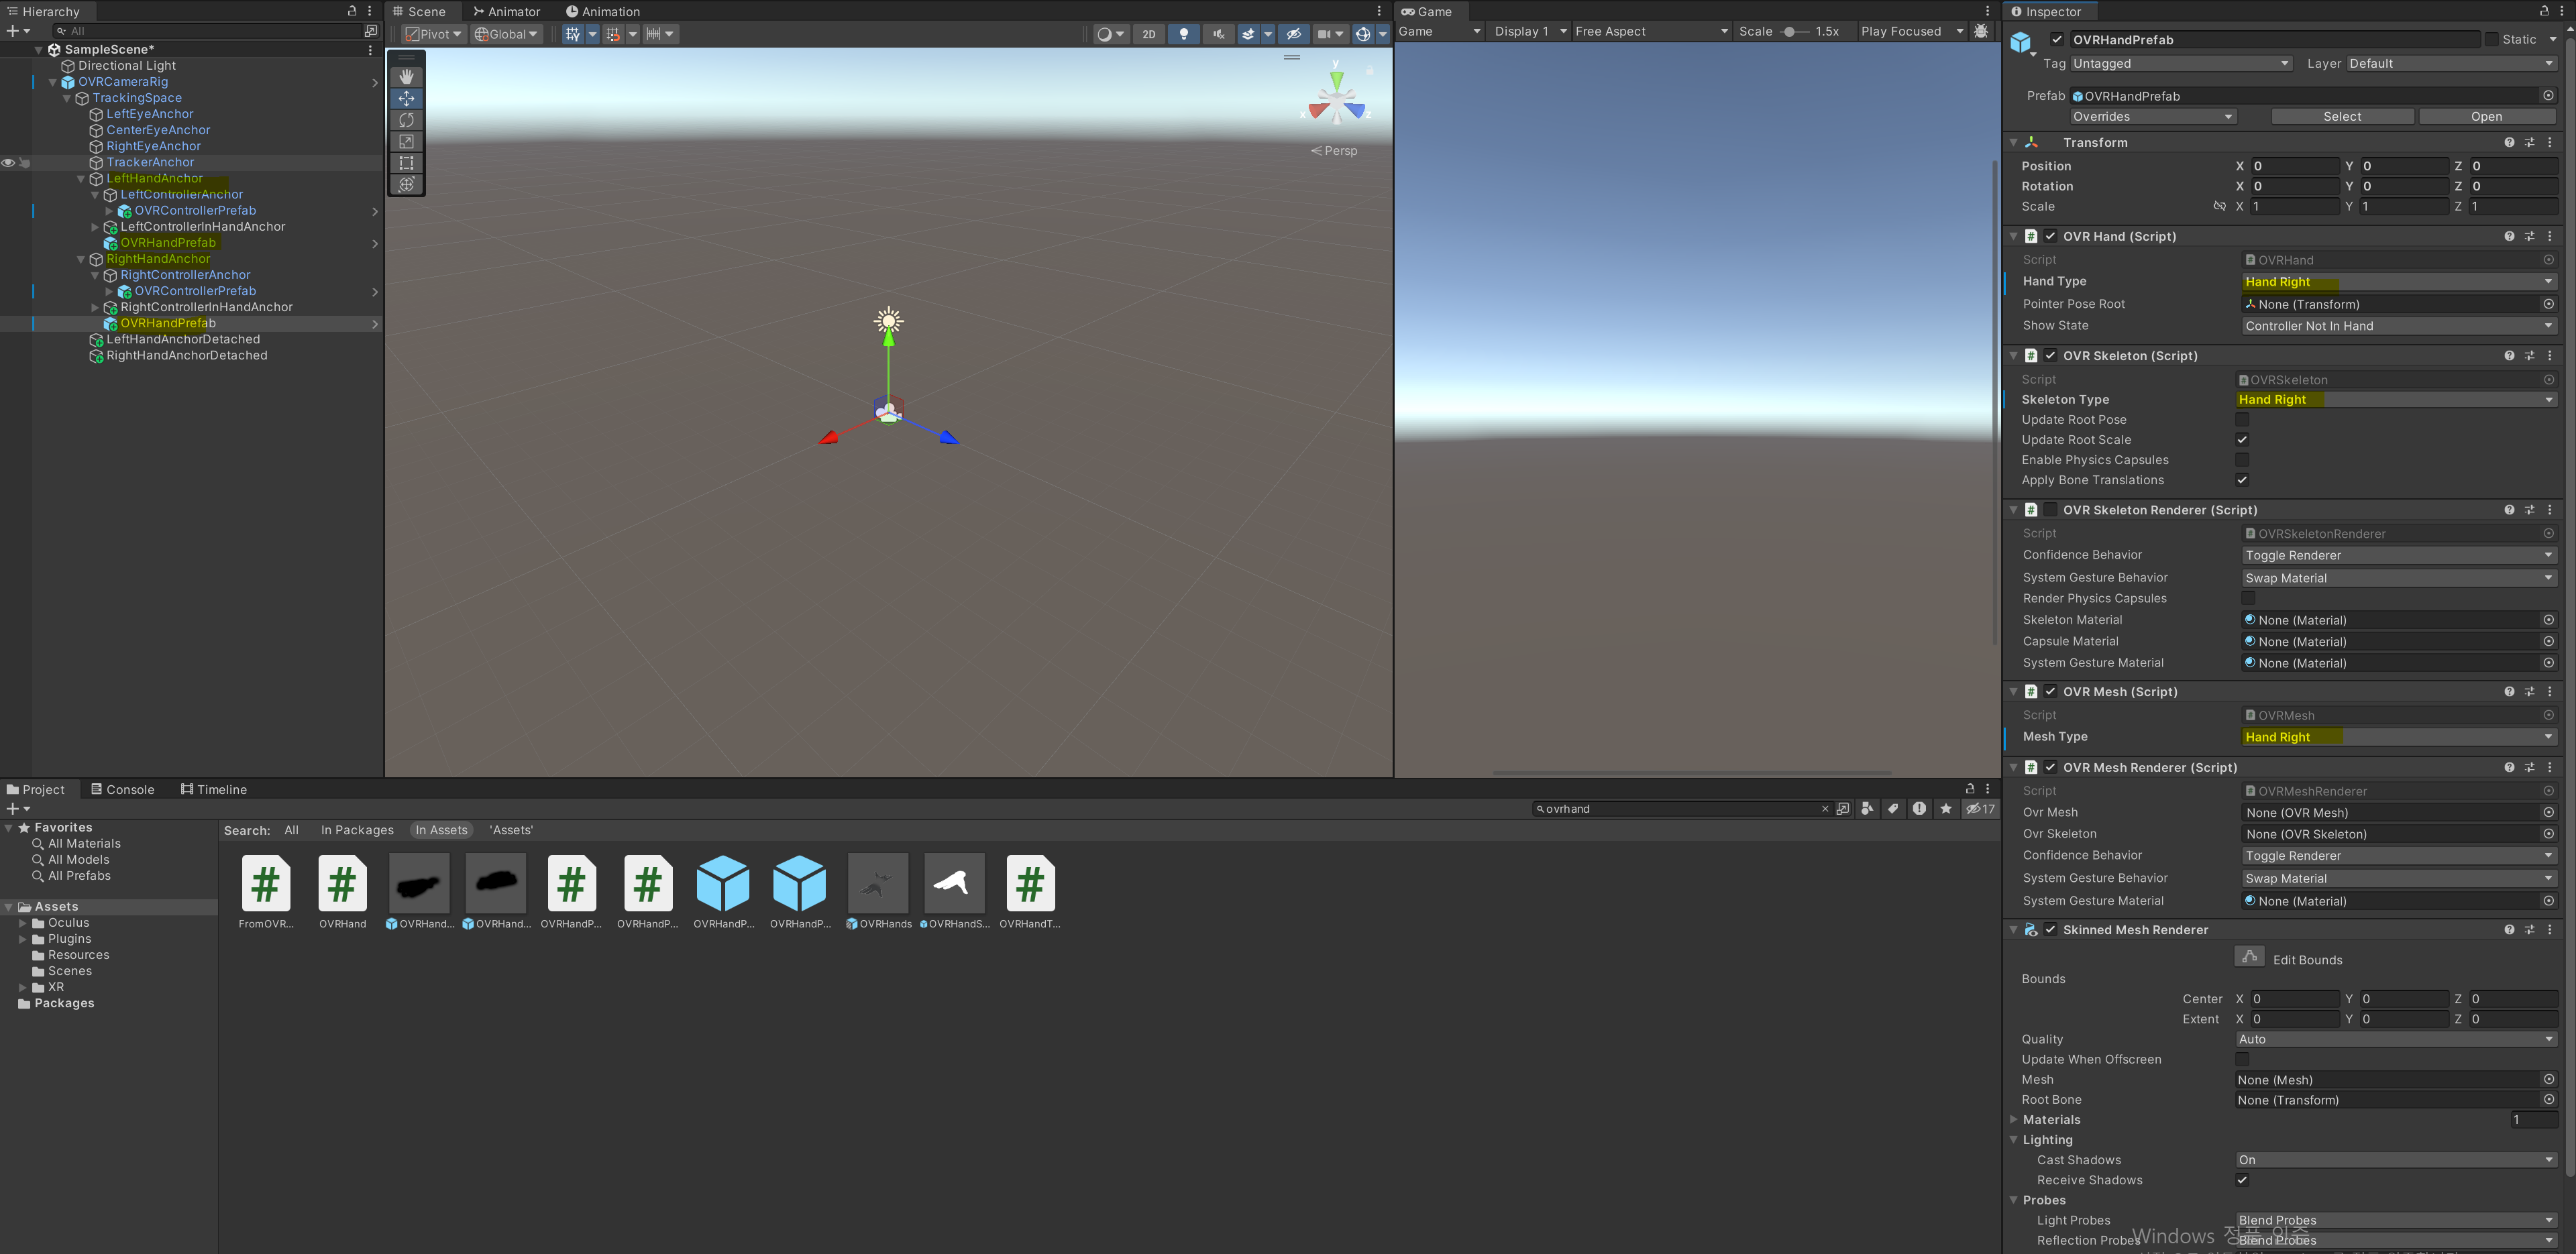This screenshot has width=2576, height=1254.
Task: Collapse the LeftHandAnchor tree node
Action: (x=81, y=179)
